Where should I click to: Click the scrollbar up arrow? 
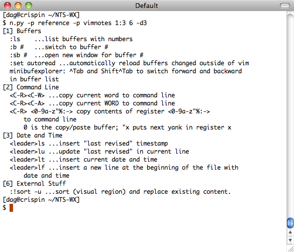pos(290,232)
